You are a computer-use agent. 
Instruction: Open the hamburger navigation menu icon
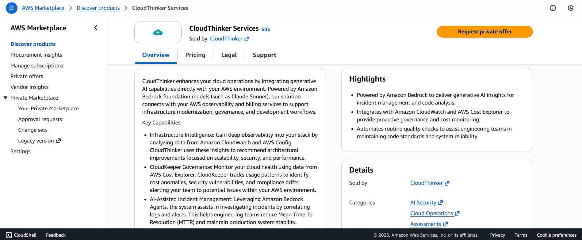[x=11, y=8]
